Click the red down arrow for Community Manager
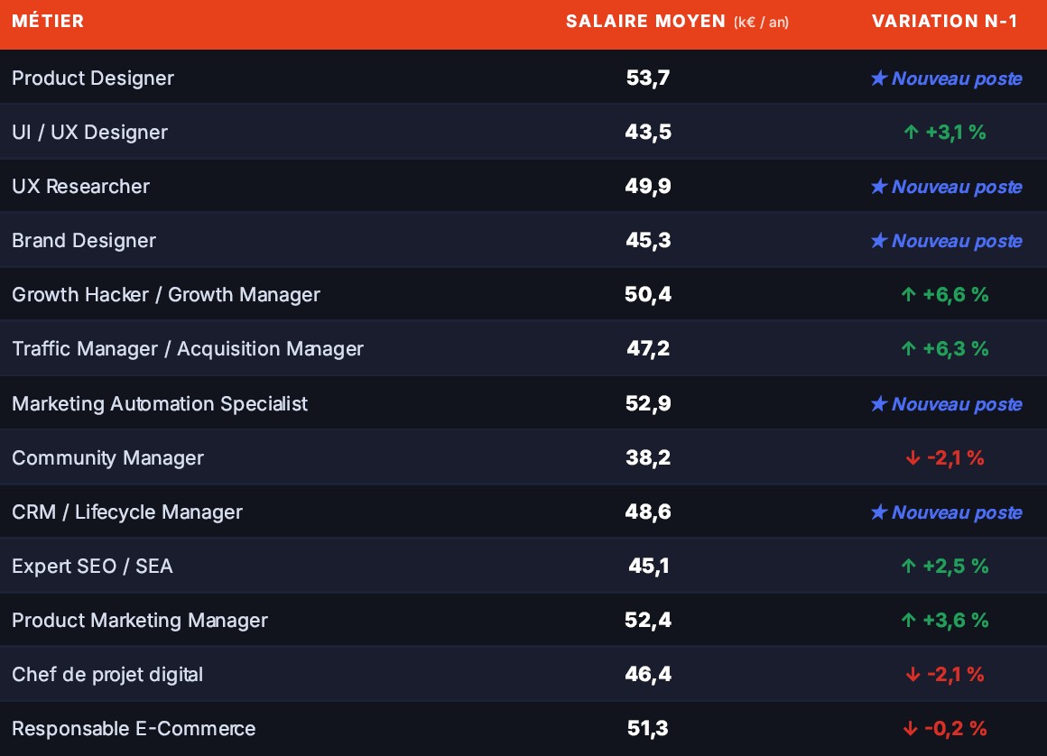Screen dimensions: 1047x756 click(913, 457)
